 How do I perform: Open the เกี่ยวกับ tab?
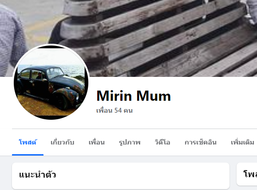coord(63,142)
